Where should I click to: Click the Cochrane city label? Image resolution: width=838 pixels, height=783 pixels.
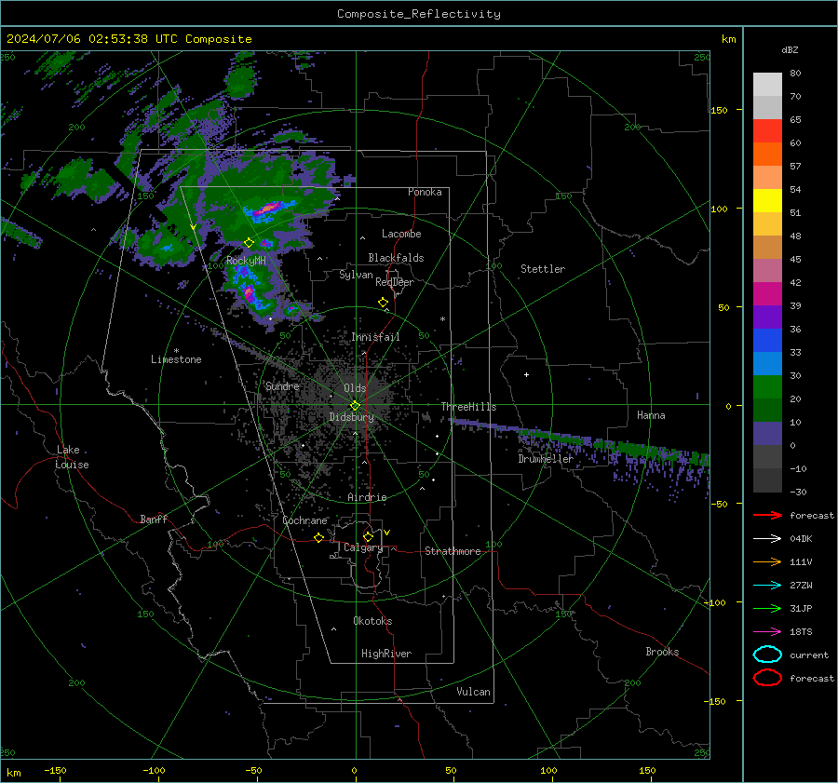tap(304, 520)
